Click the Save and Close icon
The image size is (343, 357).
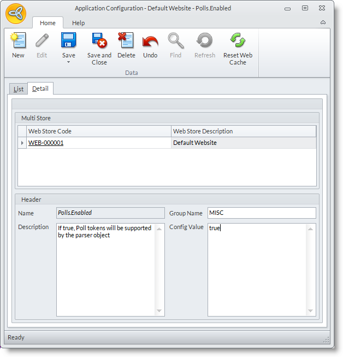click(99, 42)
